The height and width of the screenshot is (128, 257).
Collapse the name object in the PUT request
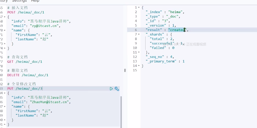5,106
